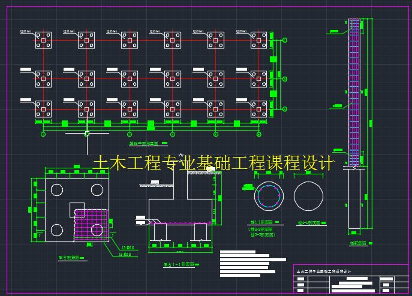Click the 基础平面布置图 drawing caption

click(143, 144)
